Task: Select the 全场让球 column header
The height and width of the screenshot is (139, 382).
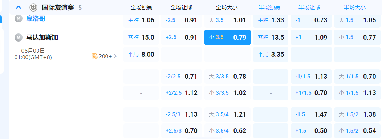Action: 182,8
